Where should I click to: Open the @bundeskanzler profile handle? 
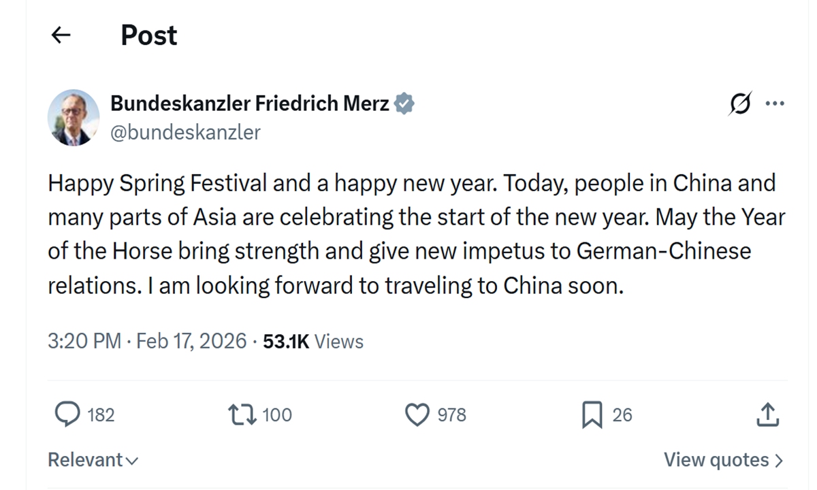tap(185, 133)
